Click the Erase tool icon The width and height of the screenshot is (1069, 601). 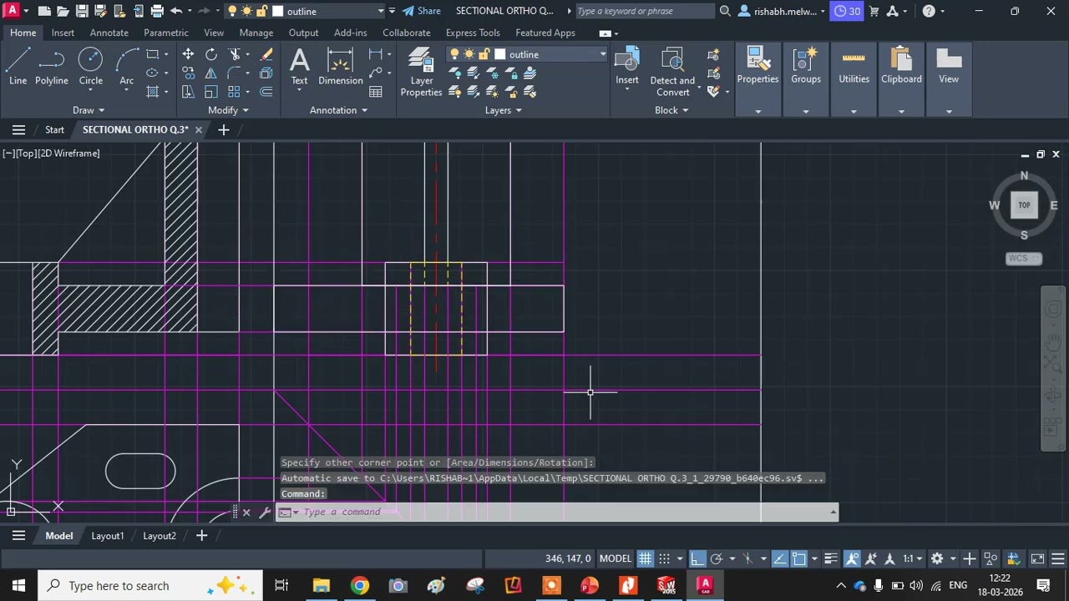[266, 54]
